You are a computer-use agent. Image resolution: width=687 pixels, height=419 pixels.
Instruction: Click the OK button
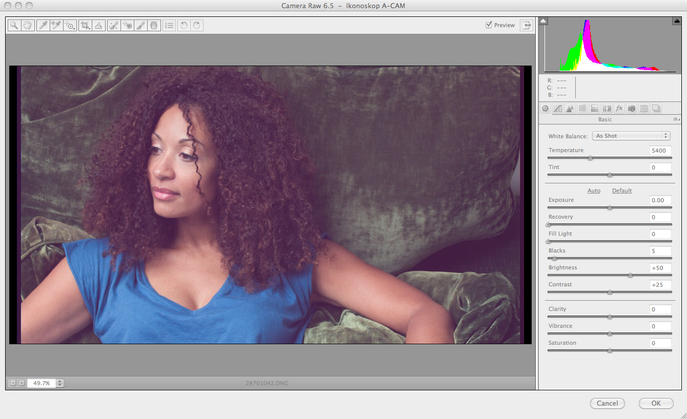pyautogui.click(x=656, y=403)
